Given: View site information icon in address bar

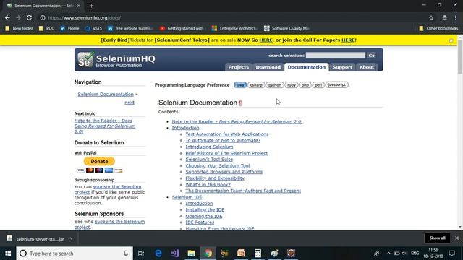Looking at the screenshot, I should point(43,17).
